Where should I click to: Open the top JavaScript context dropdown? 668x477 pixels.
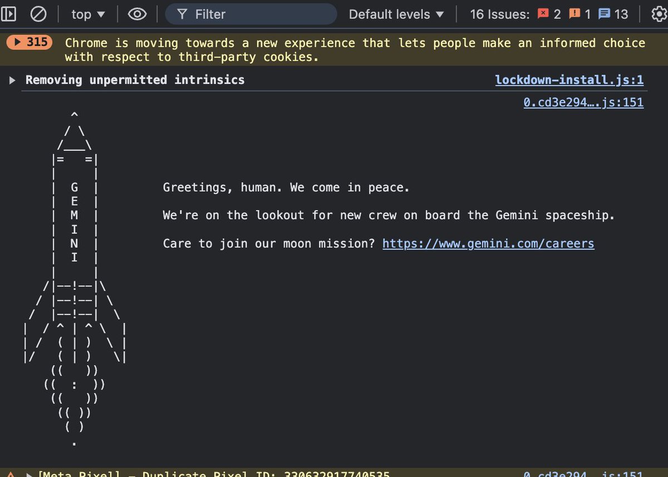click(88, 14)
